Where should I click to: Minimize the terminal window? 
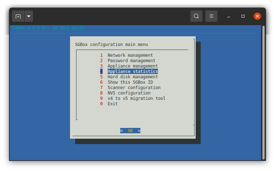point(229,16)
